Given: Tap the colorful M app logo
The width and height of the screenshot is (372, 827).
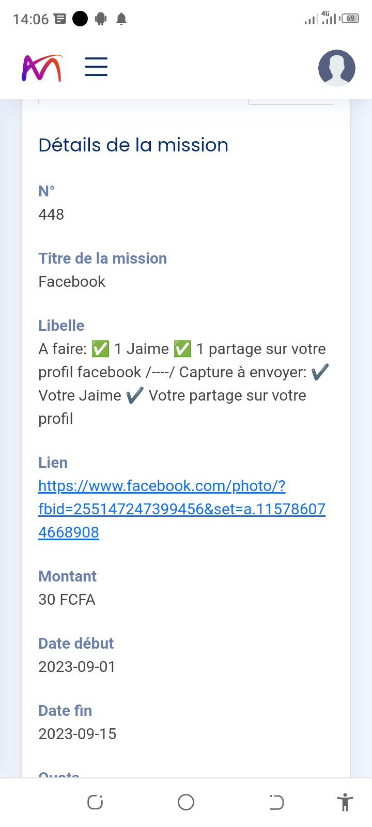Looking at the screenshot, I should [x=42, y=68].
